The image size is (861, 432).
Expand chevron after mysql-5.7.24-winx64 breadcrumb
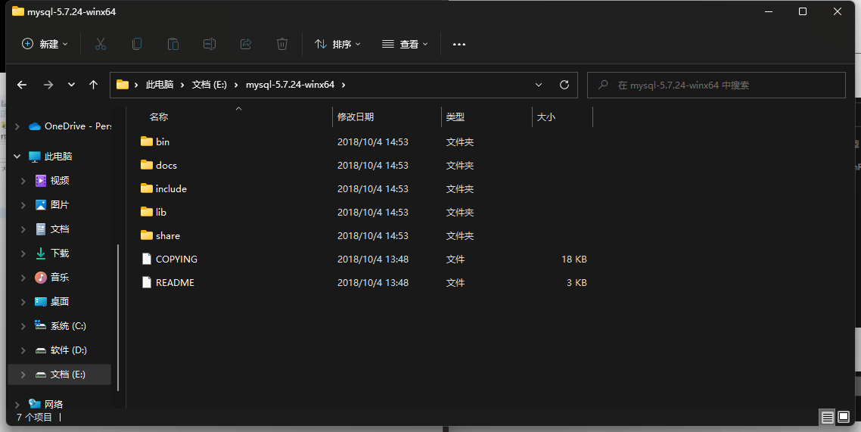point(343,85)
